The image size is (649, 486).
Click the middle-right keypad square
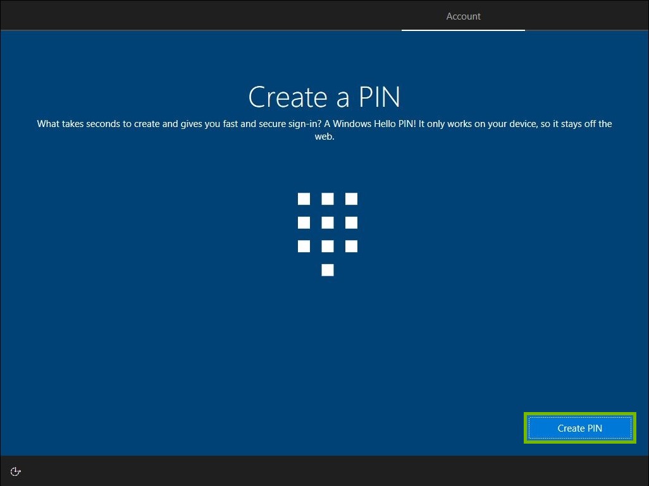351,222
